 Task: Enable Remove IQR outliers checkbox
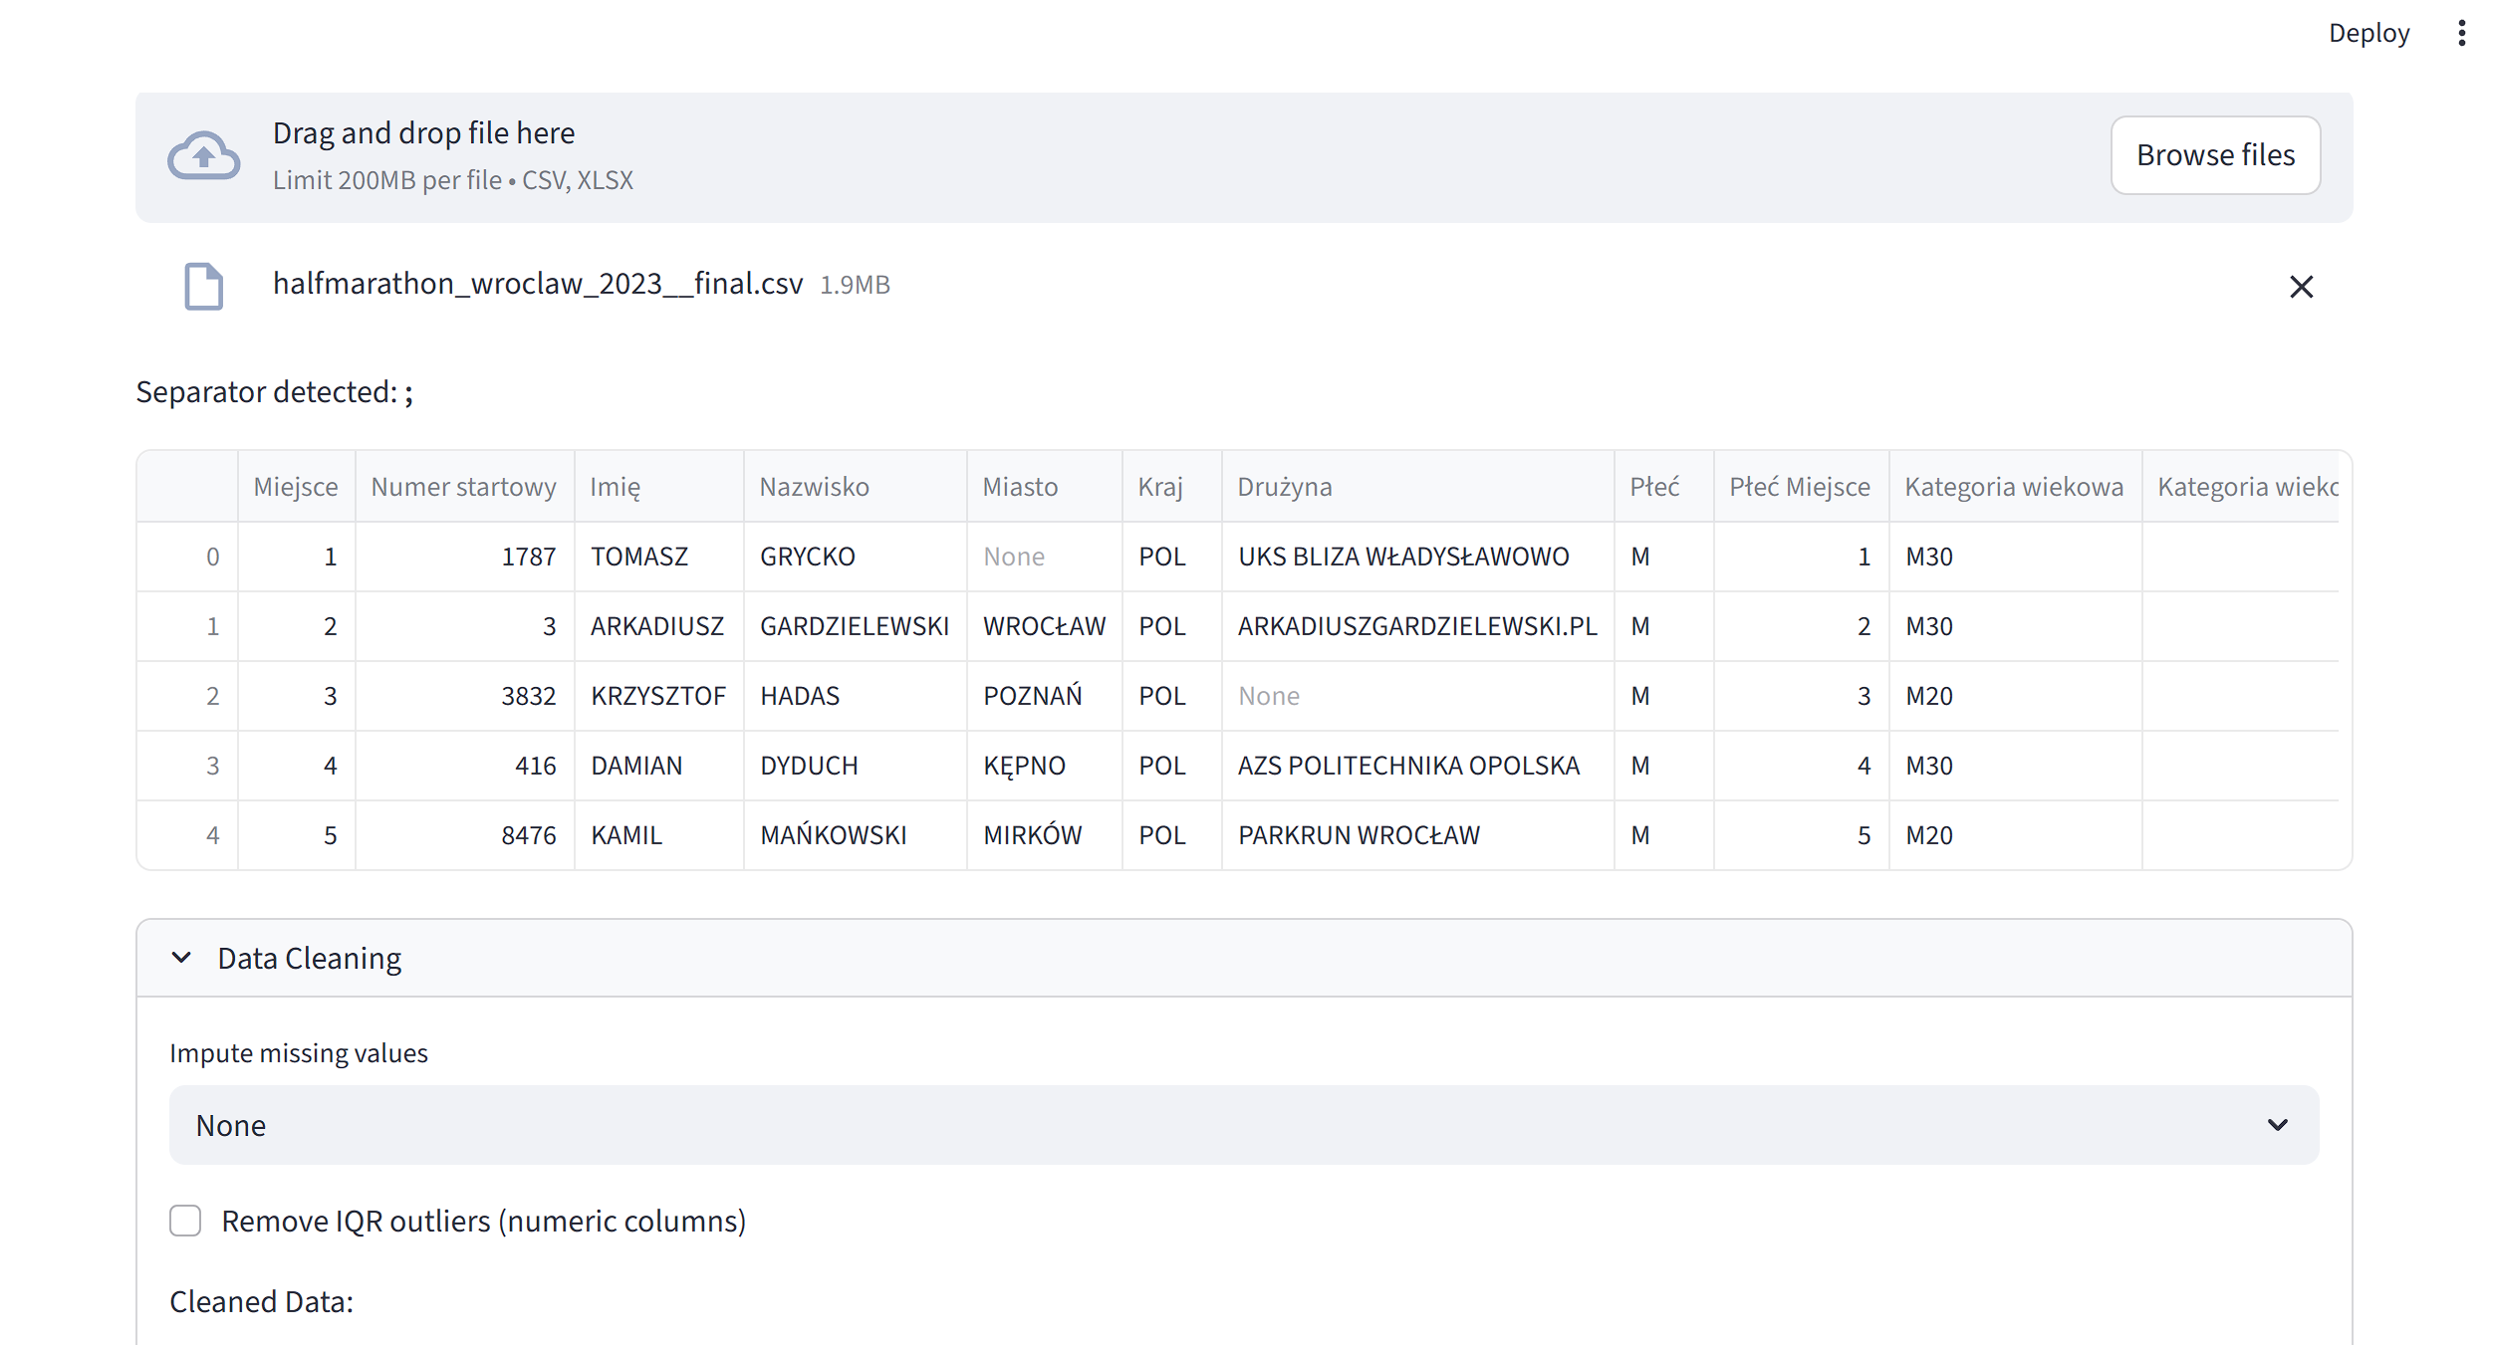(185, 1221)
